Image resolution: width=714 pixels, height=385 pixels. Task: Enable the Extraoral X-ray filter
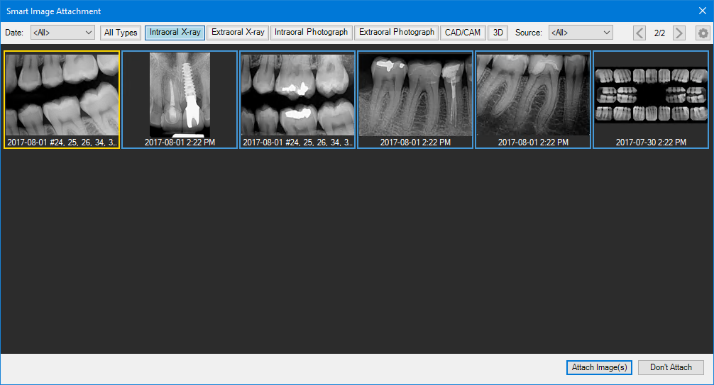[238, 33]
